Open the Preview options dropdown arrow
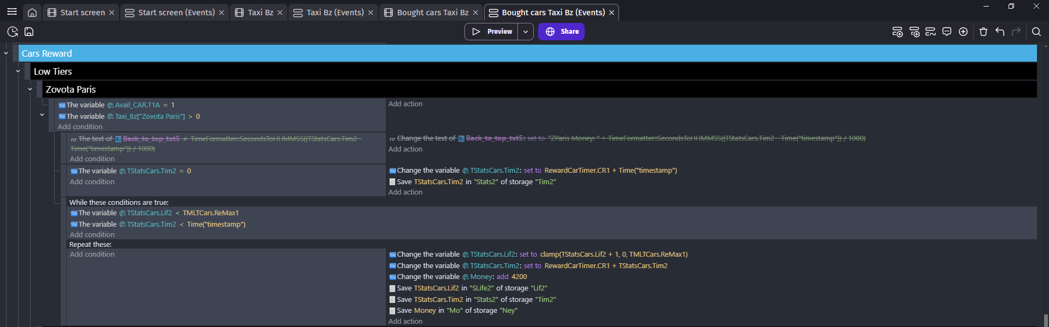The image size is (1049, 327). (526, 32)
